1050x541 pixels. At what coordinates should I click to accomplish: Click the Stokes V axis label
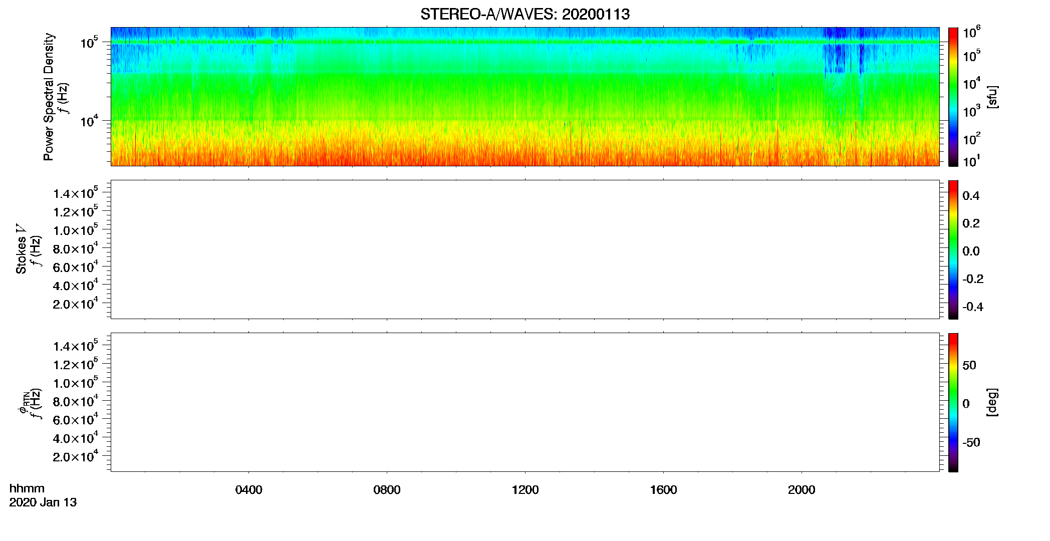(x=21, y=249)
